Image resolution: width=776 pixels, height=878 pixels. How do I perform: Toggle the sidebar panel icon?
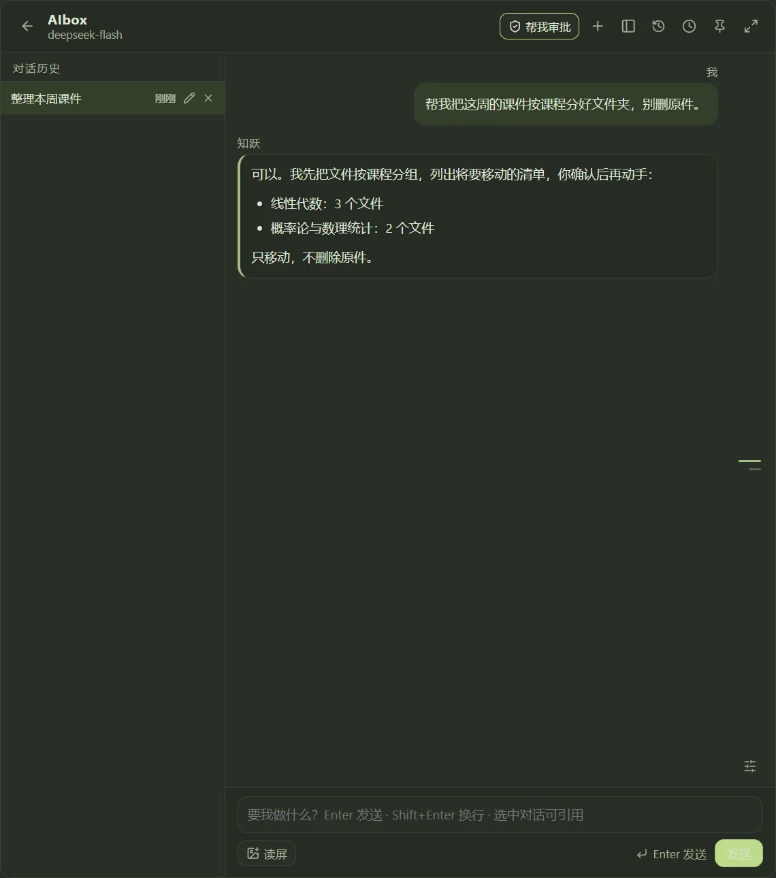pyautogui.click(x=628, y=27)
